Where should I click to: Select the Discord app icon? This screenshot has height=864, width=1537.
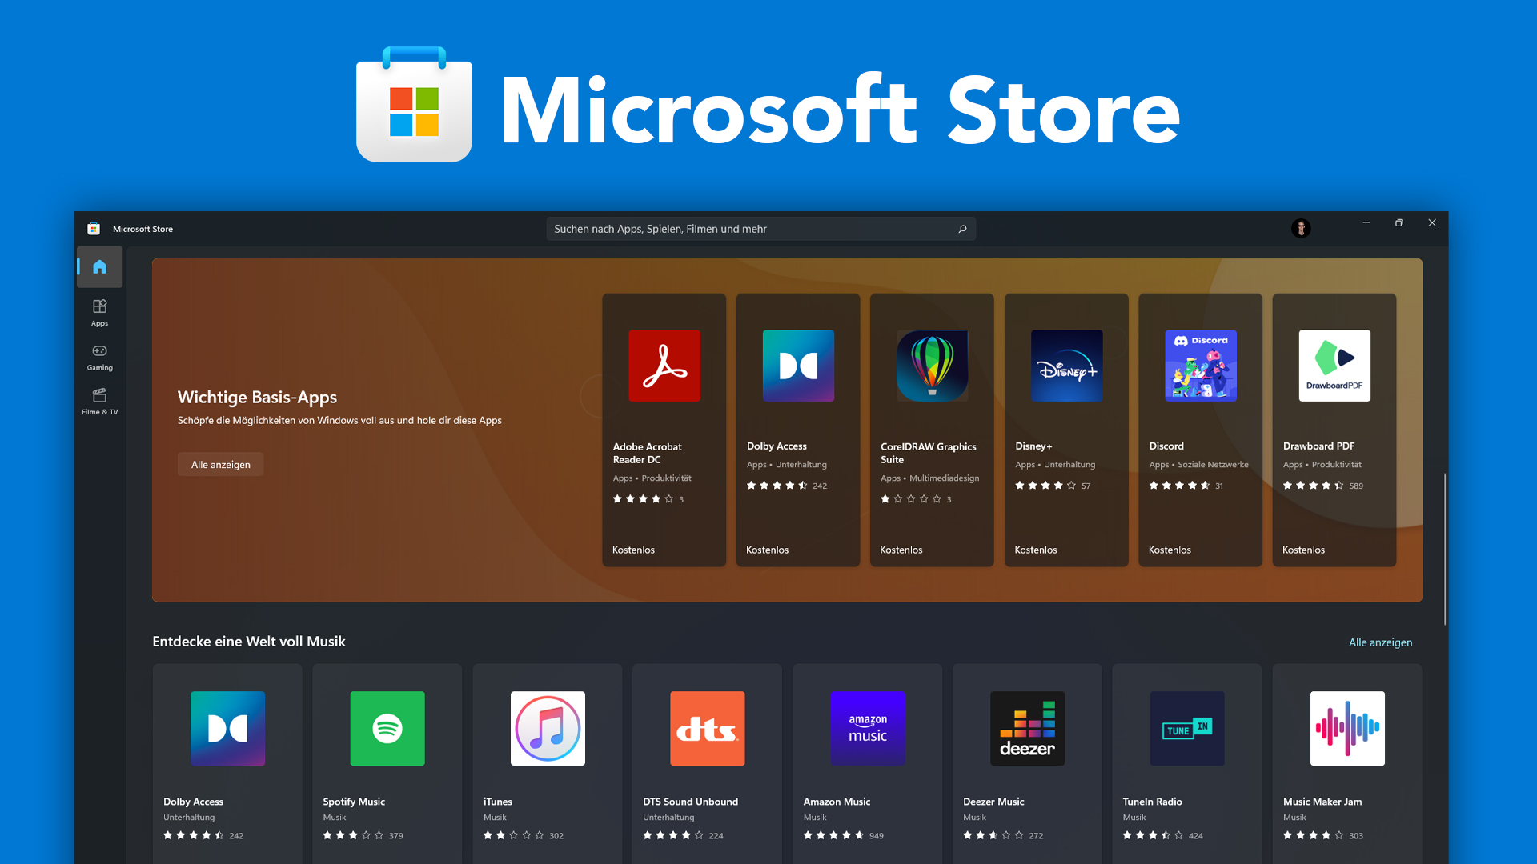1200,366
